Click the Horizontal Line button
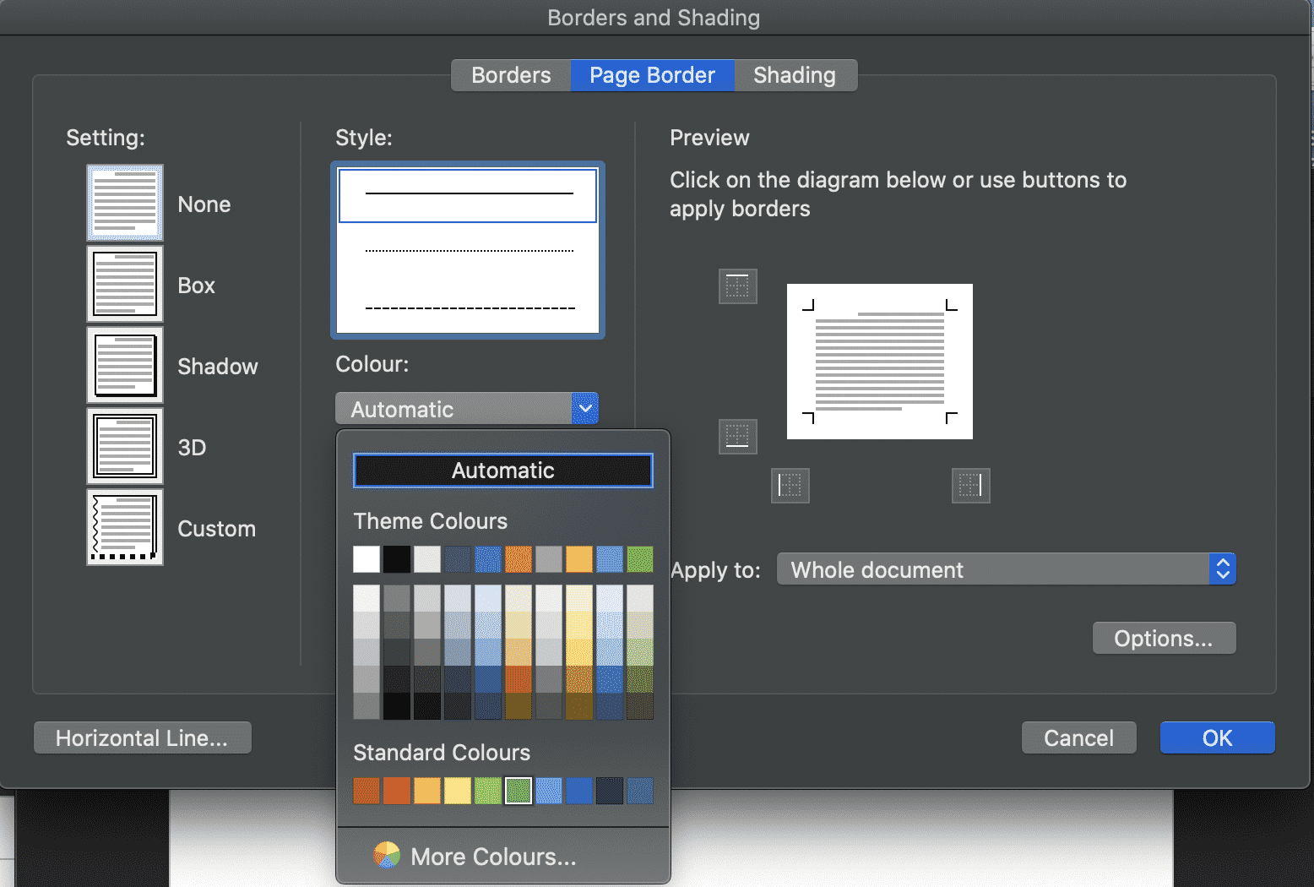Image resolution: width=1314 pixels, height=887 pixels. [x=142, y=737]
